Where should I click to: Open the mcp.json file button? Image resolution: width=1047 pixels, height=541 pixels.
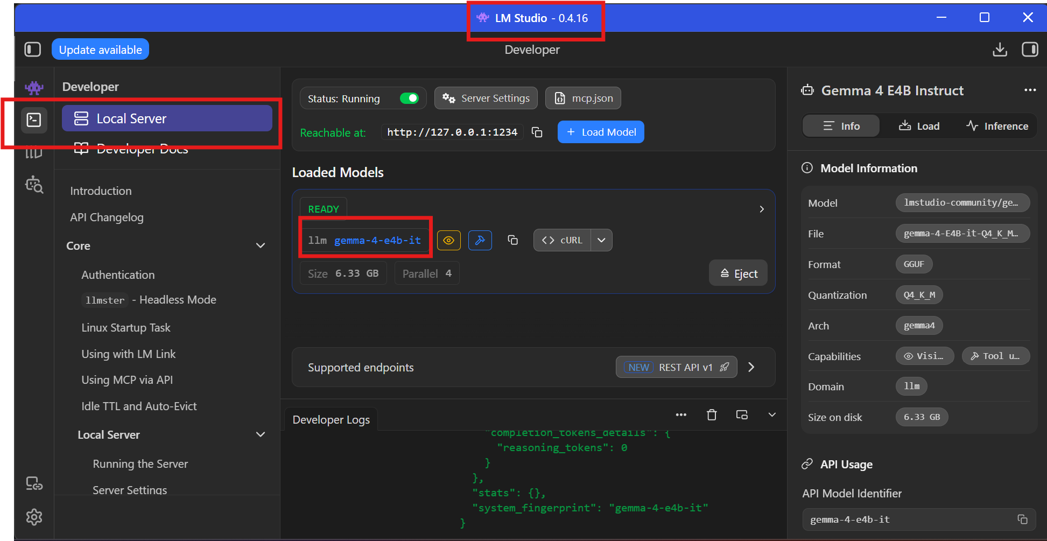pos(583,98)
